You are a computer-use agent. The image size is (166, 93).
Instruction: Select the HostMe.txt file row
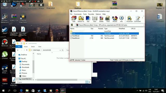(104, 36)
